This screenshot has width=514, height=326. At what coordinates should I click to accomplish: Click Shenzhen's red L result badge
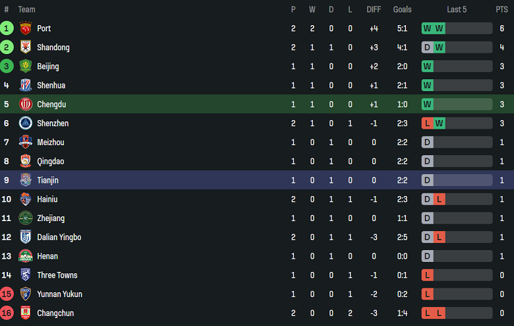tap(428, 123)
